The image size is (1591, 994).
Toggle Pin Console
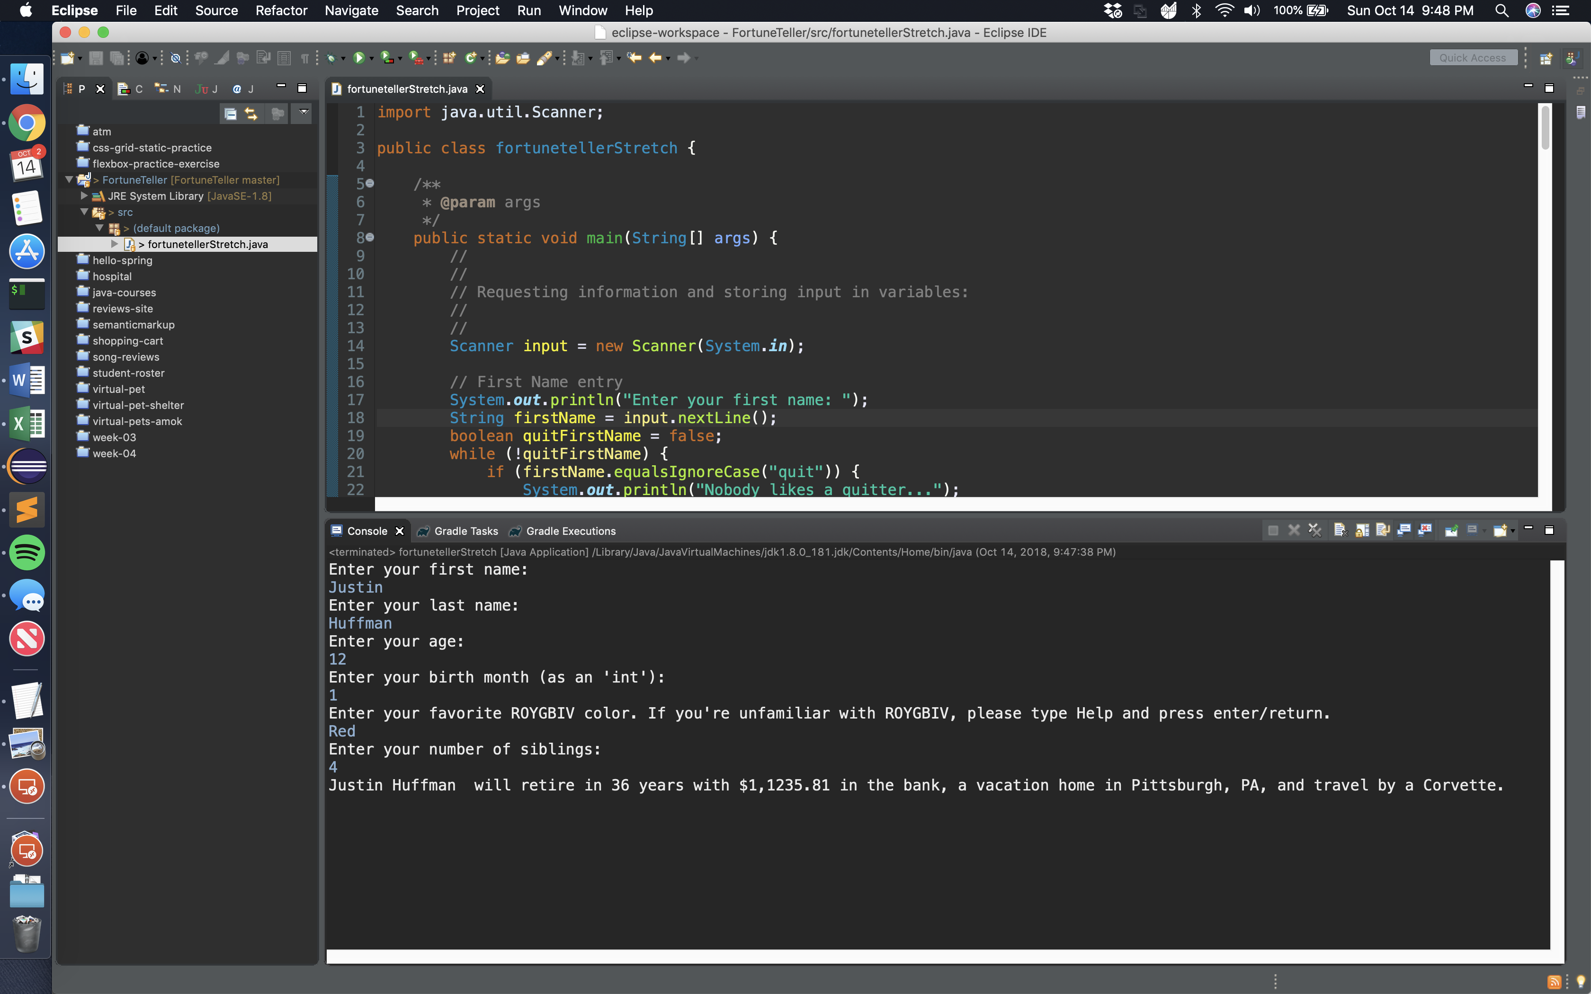(1451, 530)
